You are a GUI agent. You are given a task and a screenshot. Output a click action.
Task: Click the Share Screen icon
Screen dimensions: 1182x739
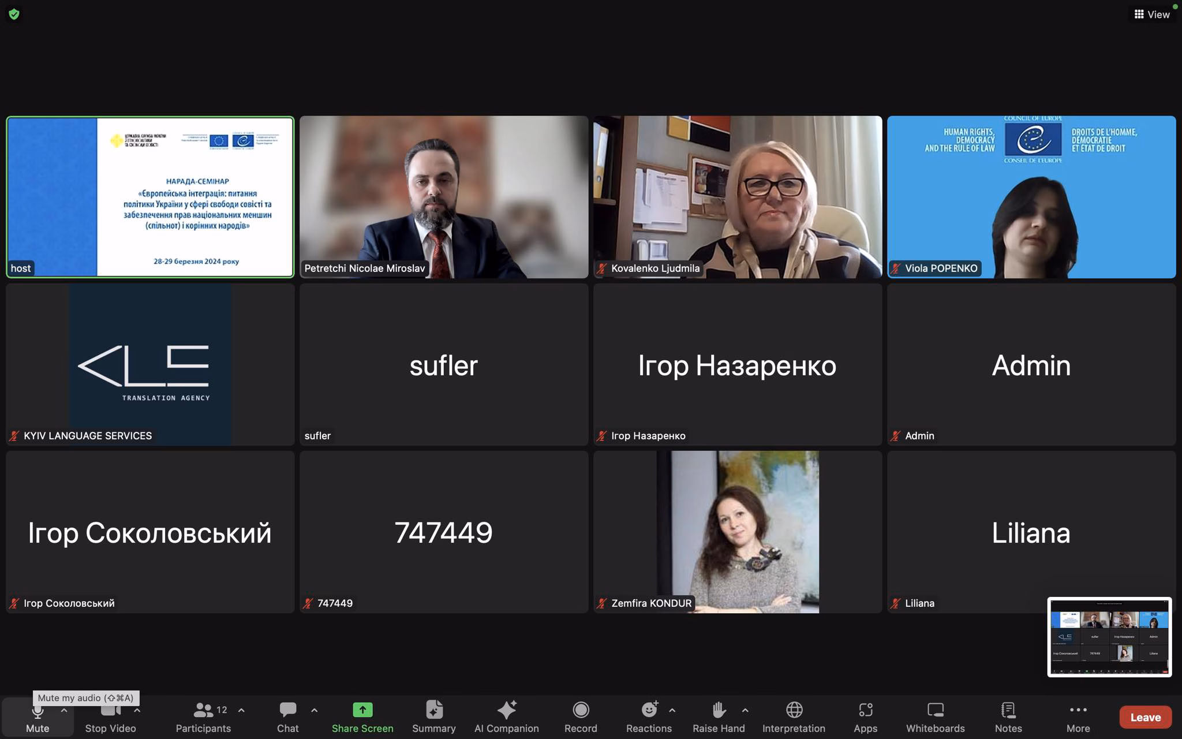[362, 710]
